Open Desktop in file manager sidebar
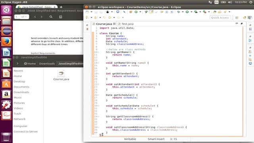Screen dimensions: 254x143 pyautogui.click(x=19, y=81)
